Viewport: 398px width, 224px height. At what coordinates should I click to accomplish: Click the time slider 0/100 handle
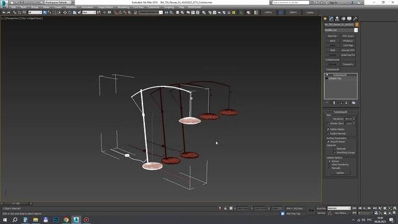tap(16, 203)
